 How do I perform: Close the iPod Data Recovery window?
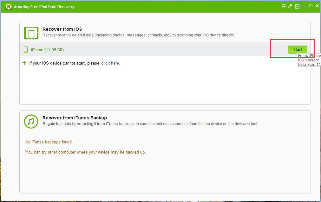[x=317, y=6]
